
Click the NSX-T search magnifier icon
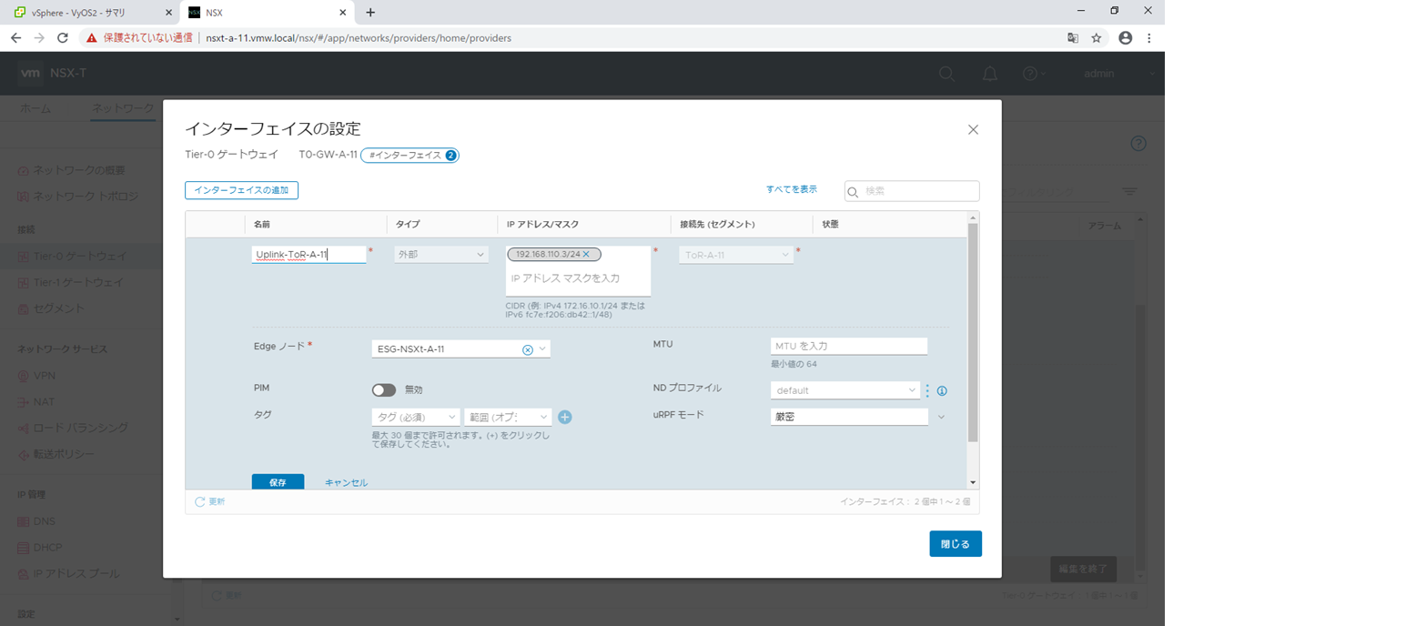[946, 74]
